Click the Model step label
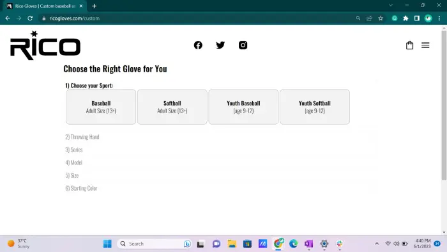 coord(73,162)
